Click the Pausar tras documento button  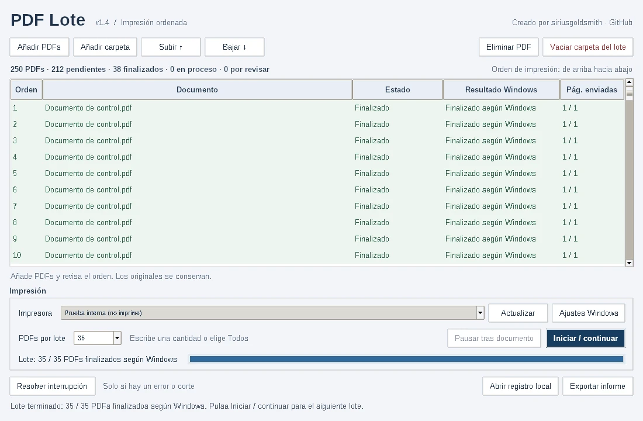[x=494, y=338]
